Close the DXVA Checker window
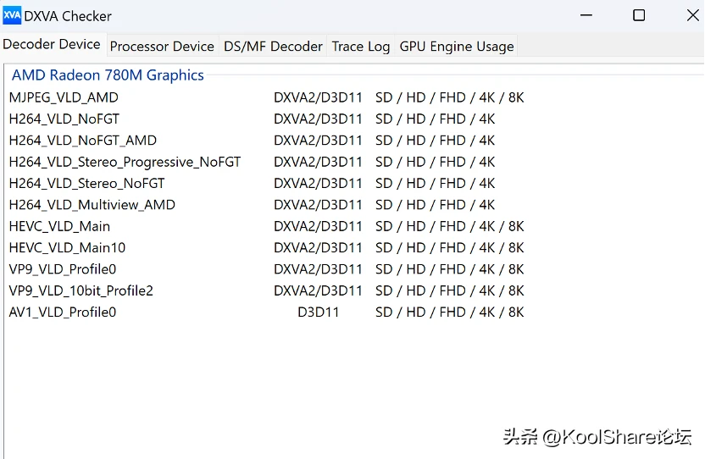This screenshot has height=459, width=705. [692, 15]
